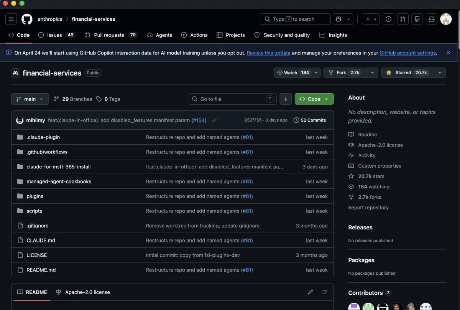Open the managed-agent-cookbooks folder

pos(59,181)
